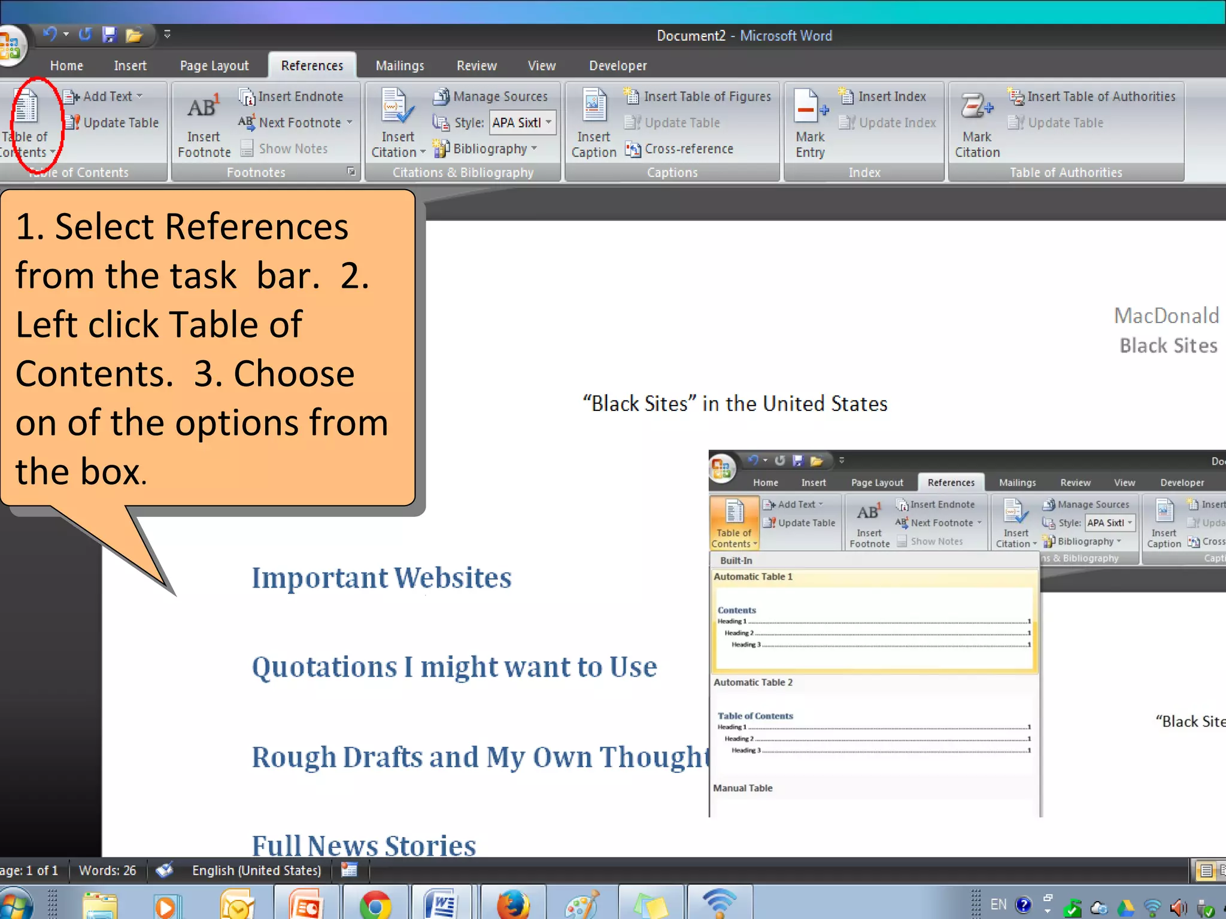Open the Developer tab in main ribbon
This screenshot has height=919, width=1226.
(x=618, y=66)
